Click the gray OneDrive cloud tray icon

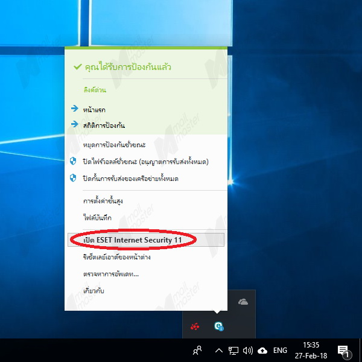[243, 302]
